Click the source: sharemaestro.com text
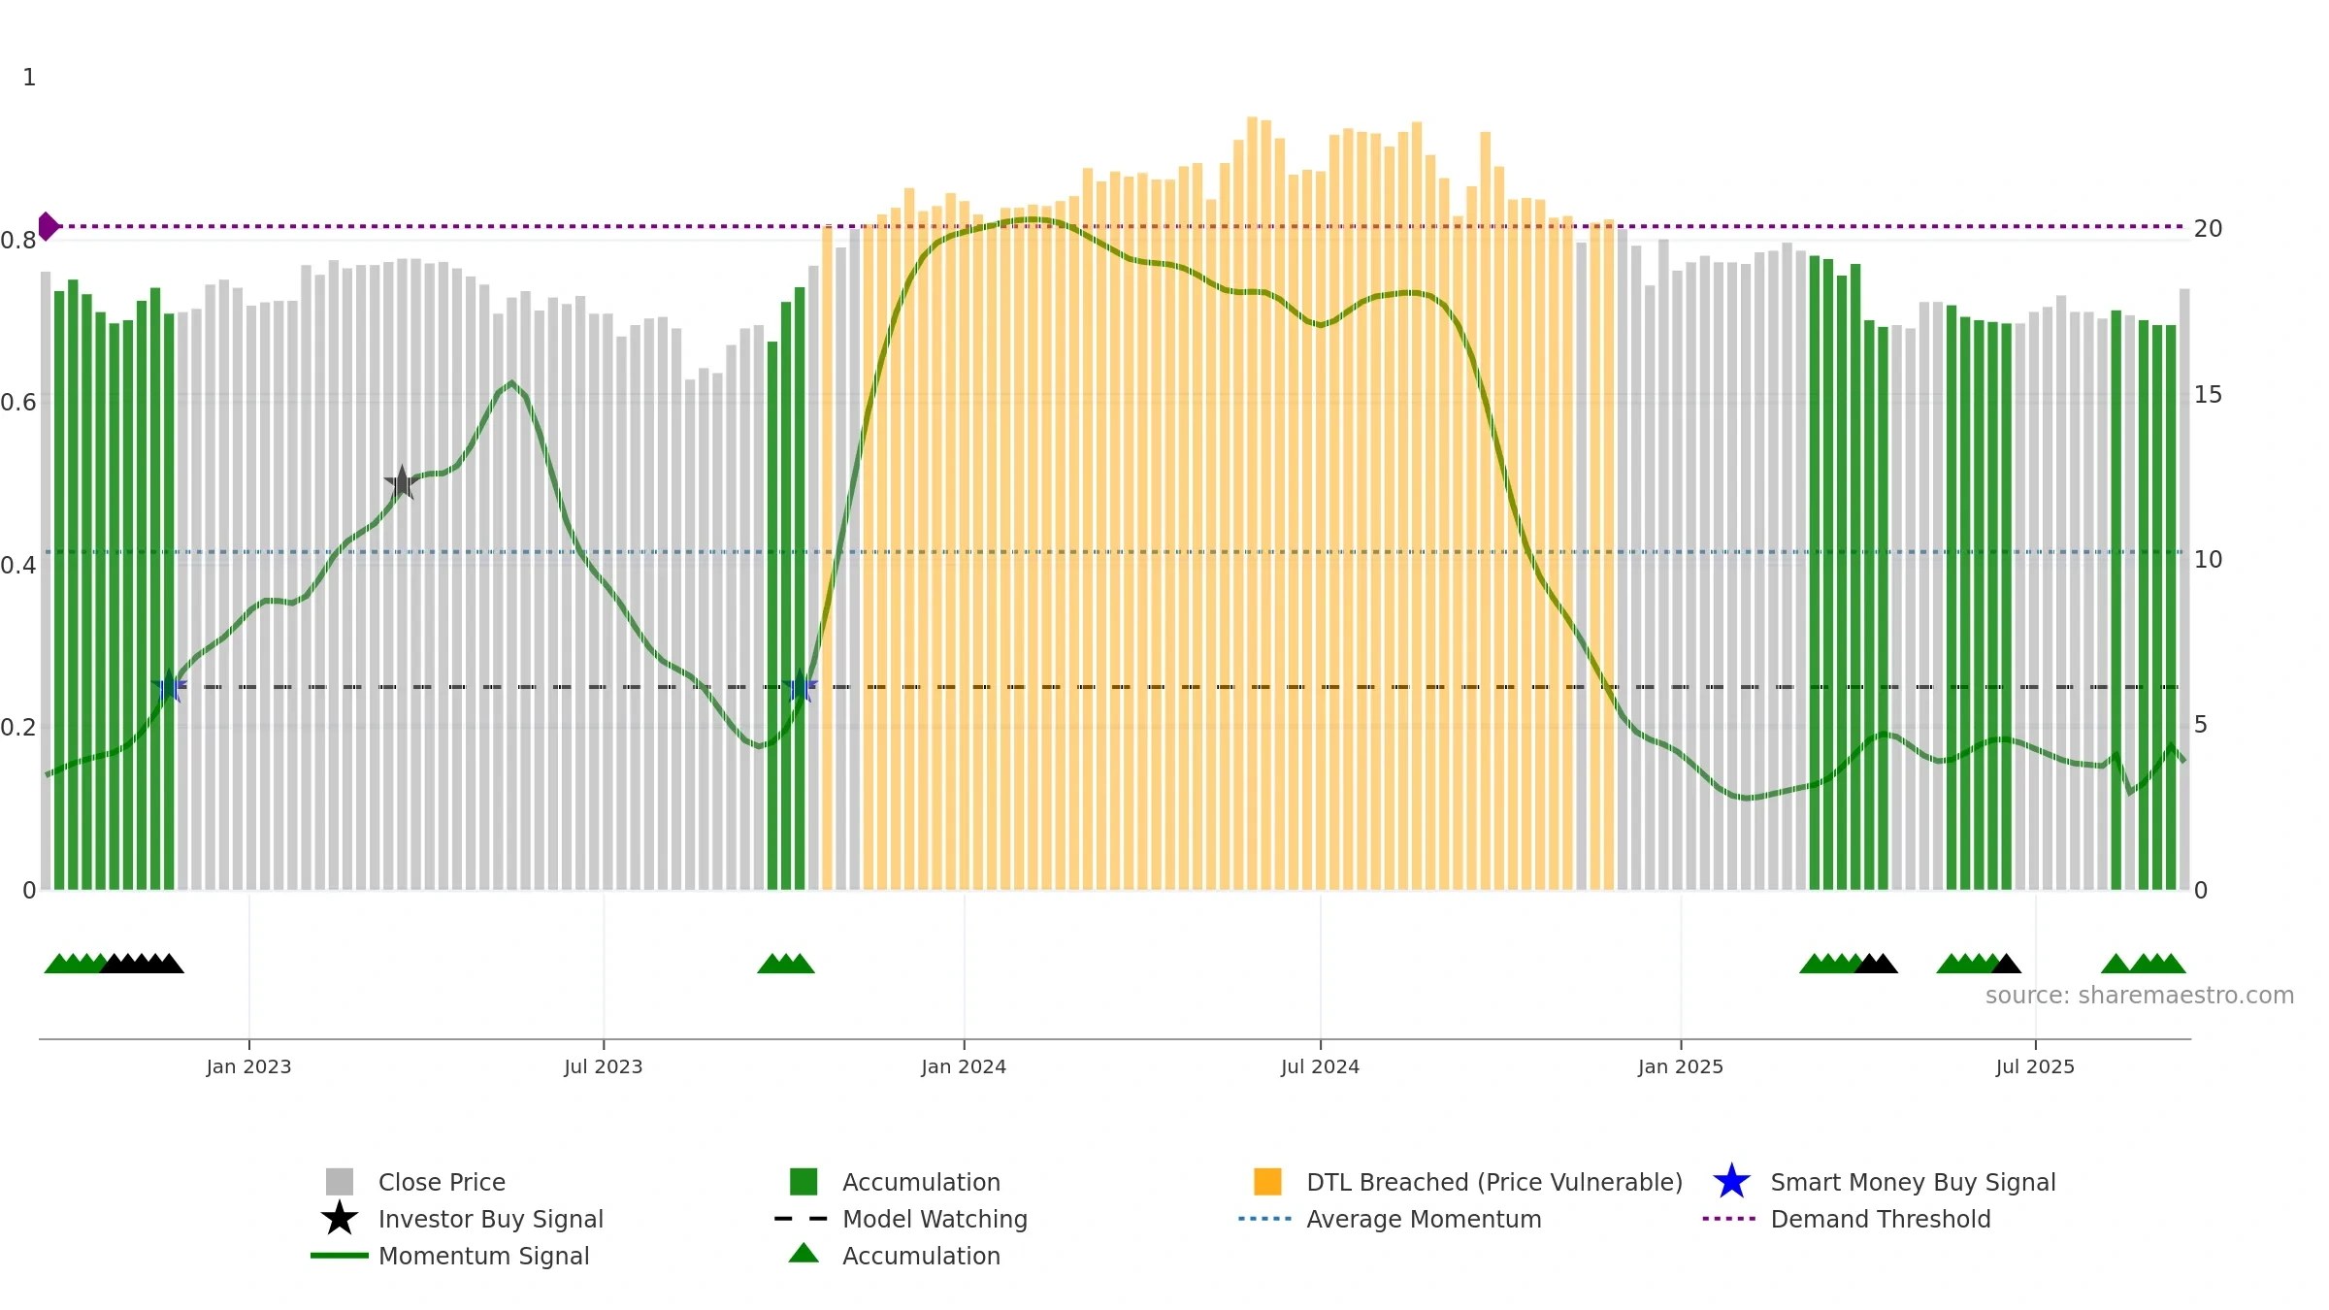 (x=2140, y=996)
